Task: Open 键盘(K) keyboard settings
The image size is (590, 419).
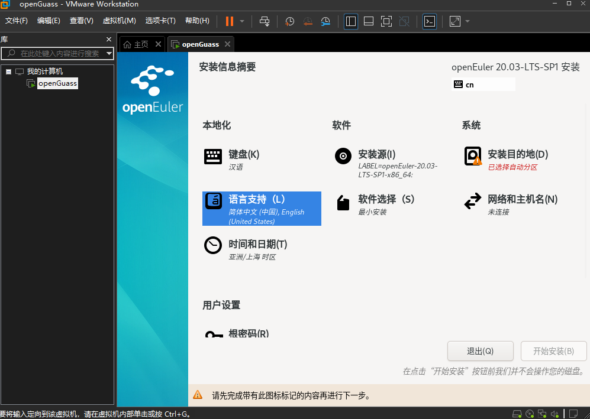Action: point(244,154)
